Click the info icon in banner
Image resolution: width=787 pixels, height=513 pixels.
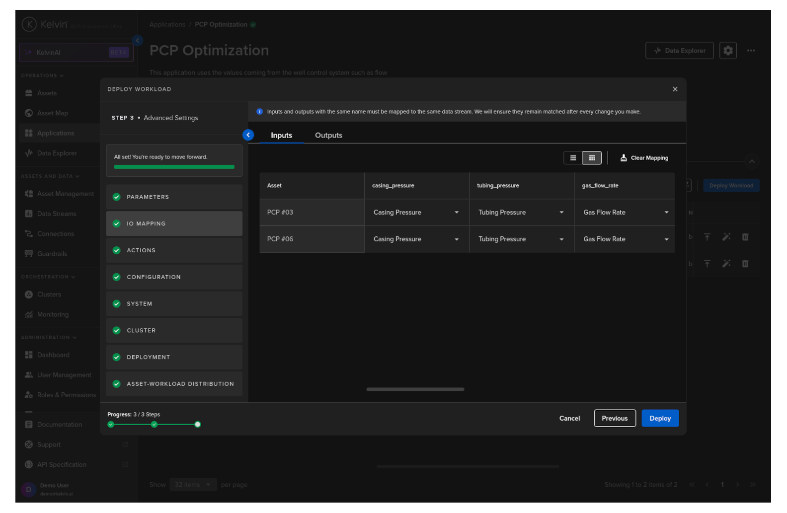(259, 112)
